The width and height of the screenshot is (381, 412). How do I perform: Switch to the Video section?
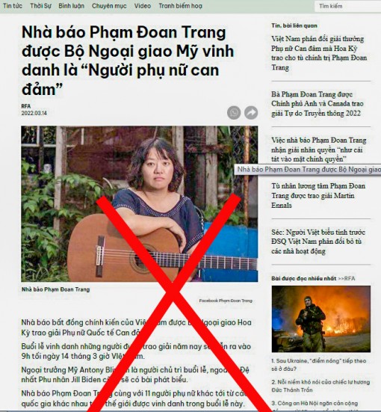click(x=143, y=6)
